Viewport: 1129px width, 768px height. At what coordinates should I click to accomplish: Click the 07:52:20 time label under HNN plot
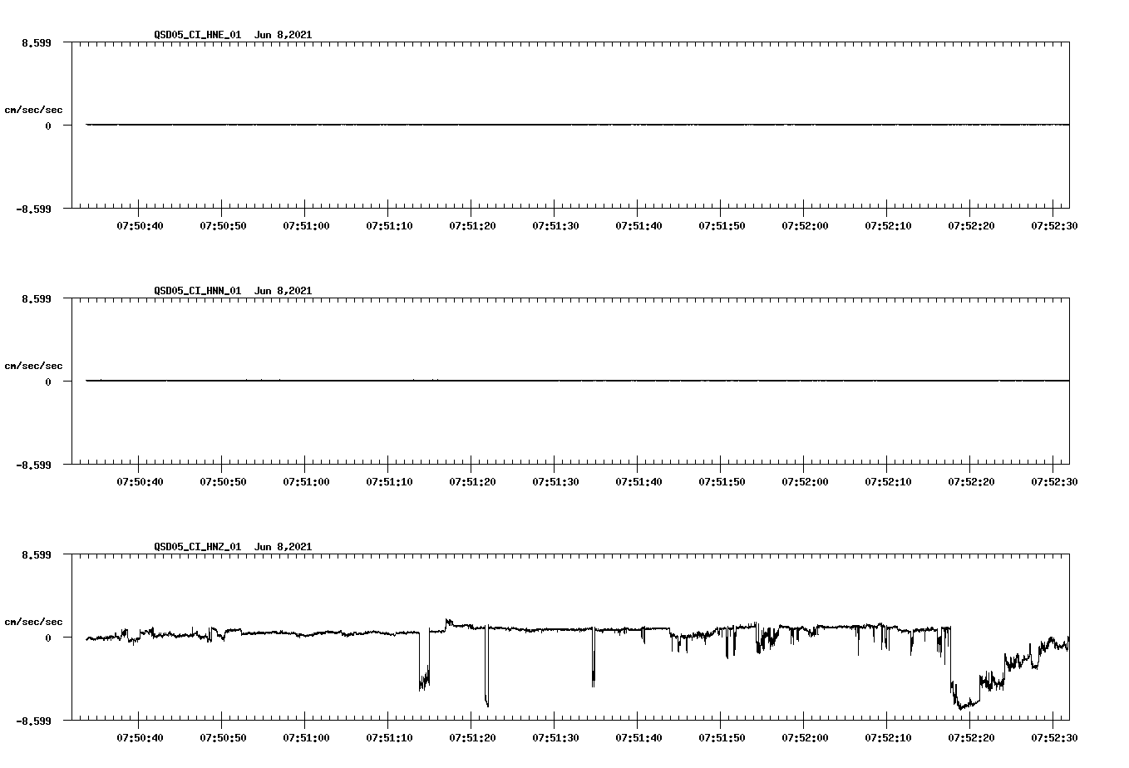pyautogui.click(x=971, y=481)
